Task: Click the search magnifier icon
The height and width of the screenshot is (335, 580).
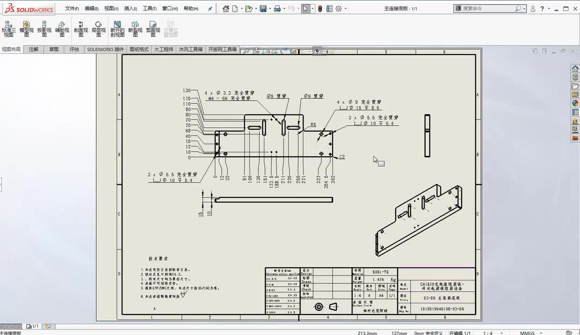Action: [x=518, y=8]
